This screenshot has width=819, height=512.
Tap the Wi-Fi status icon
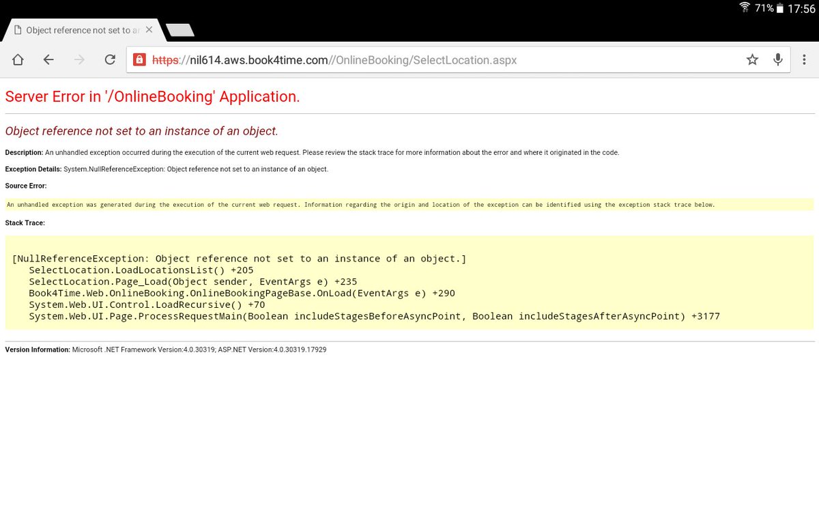point(745,8)
